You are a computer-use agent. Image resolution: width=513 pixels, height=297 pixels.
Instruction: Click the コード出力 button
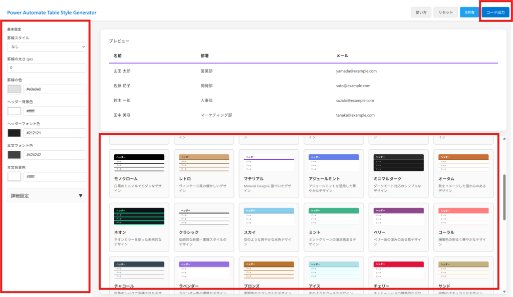[x=495, y=13]
